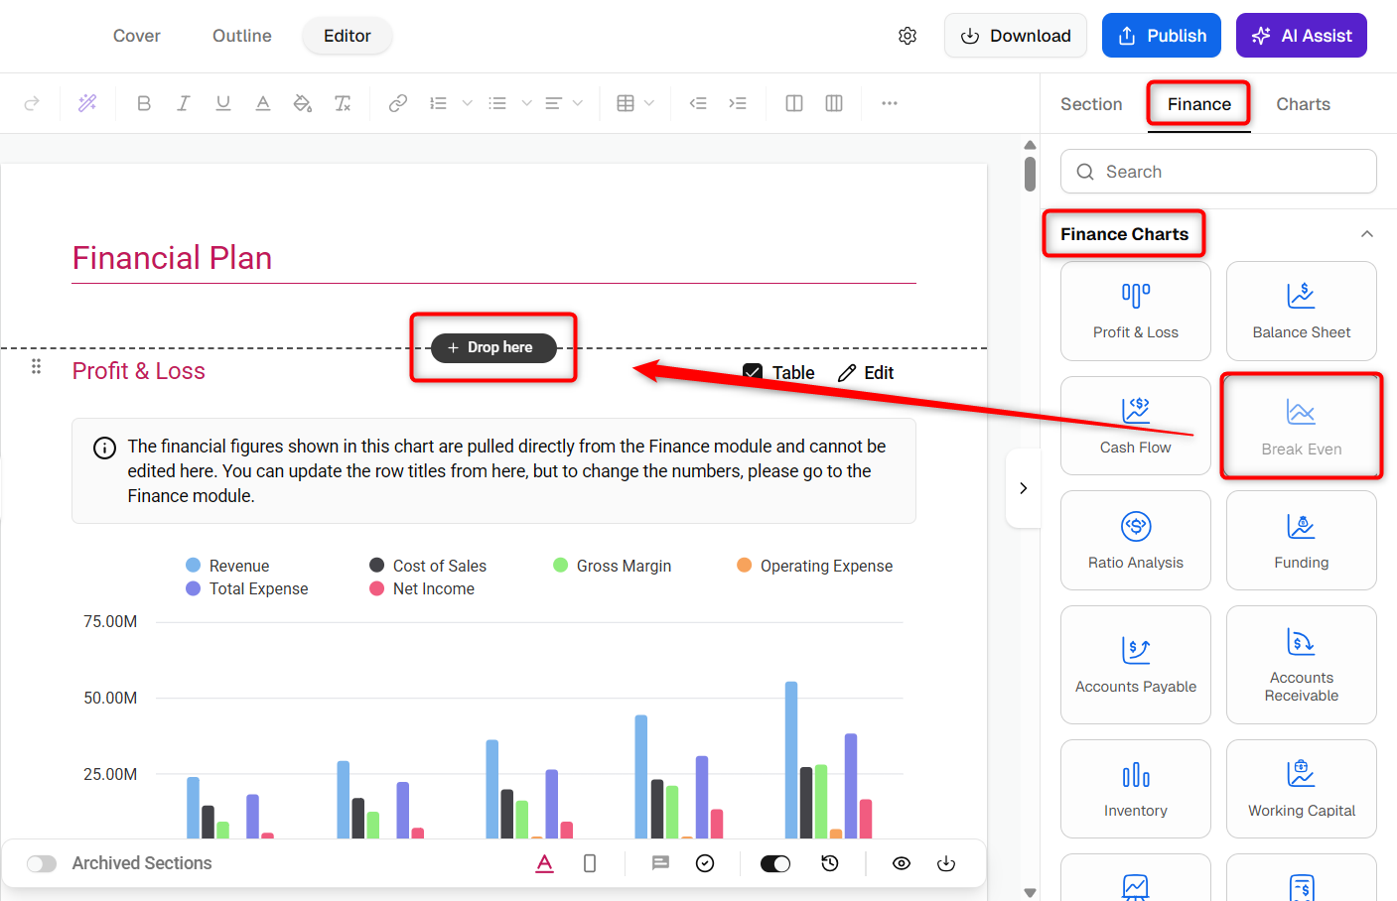Toggle Revenue legend series
The width and height of the screenshot is (1397, 901).
(228, 566)
